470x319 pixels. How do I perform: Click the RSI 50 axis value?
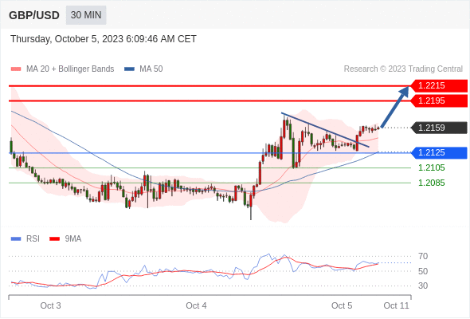423,271
